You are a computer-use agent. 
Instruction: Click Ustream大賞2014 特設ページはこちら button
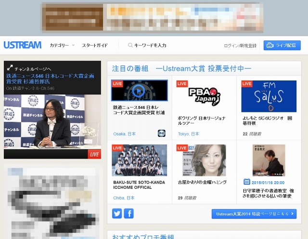tap(254, 214)
